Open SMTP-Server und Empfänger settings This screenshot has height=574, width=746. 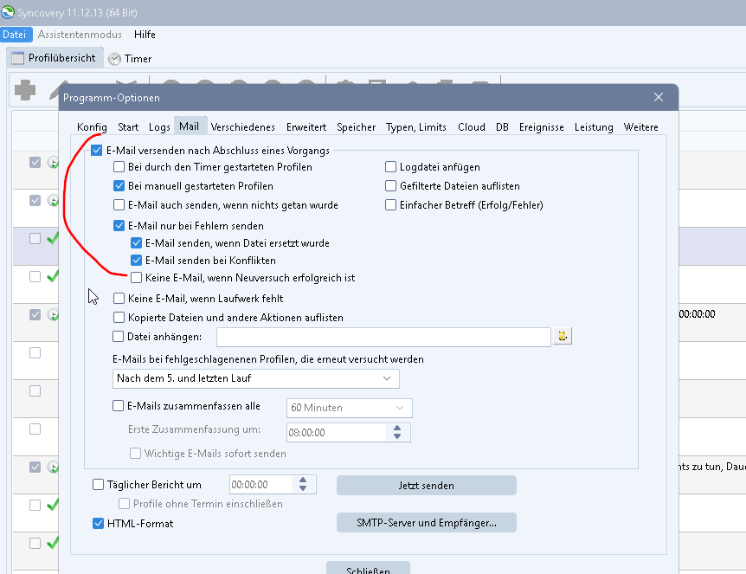pos(426,523)
